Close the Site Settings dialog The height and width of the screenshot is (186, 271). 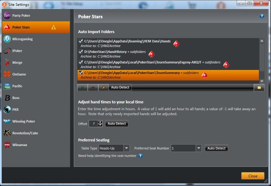pos(253,176)
